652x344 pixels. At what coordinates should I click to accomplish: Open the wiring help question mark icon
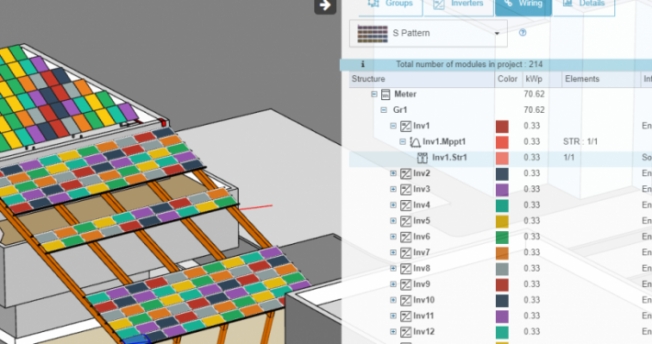click(x=523, y=32)
